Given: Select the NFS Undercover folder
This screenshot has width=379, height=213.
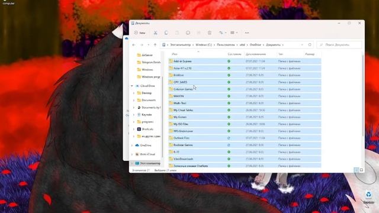Looking at the screenshot, I should tap(245, 131).
